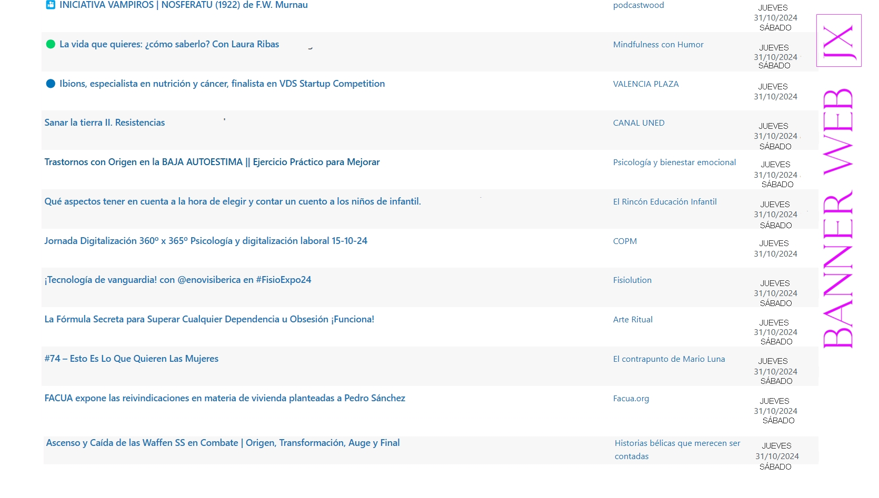
Task: Open the VALENCIA PLAZA source link
Action: (645, 84)
